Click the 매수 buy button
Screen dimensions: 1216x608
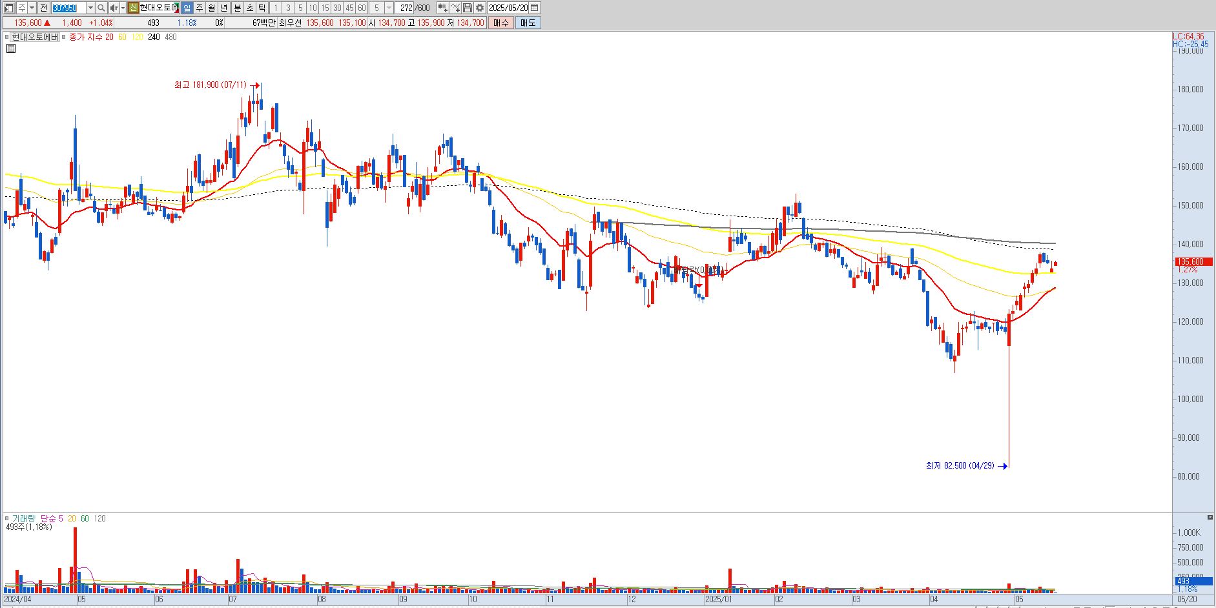[500, 23]
